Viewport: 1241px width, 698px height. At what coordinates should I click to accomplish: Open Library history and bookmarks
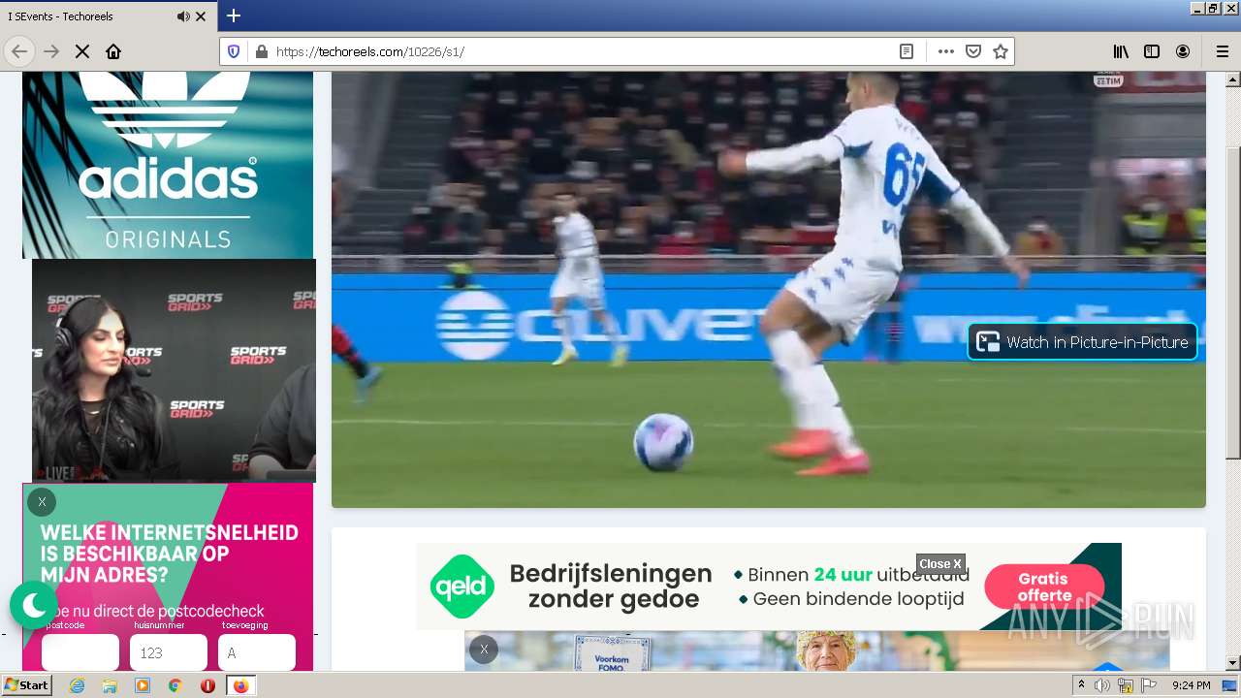(1121, 51)
